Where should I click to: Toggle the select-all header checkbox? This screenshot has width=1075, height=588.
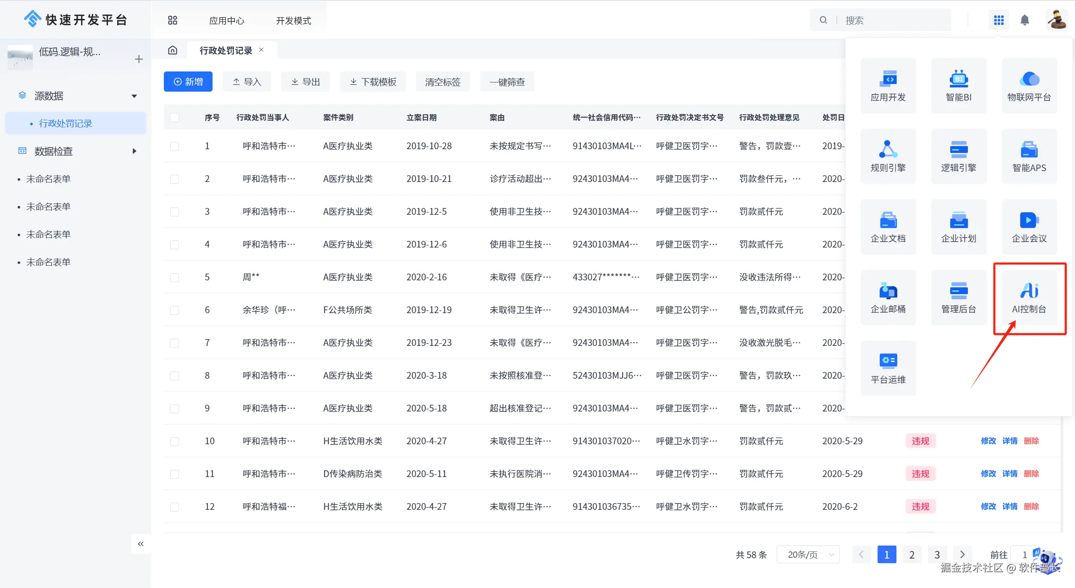point(174,118)
